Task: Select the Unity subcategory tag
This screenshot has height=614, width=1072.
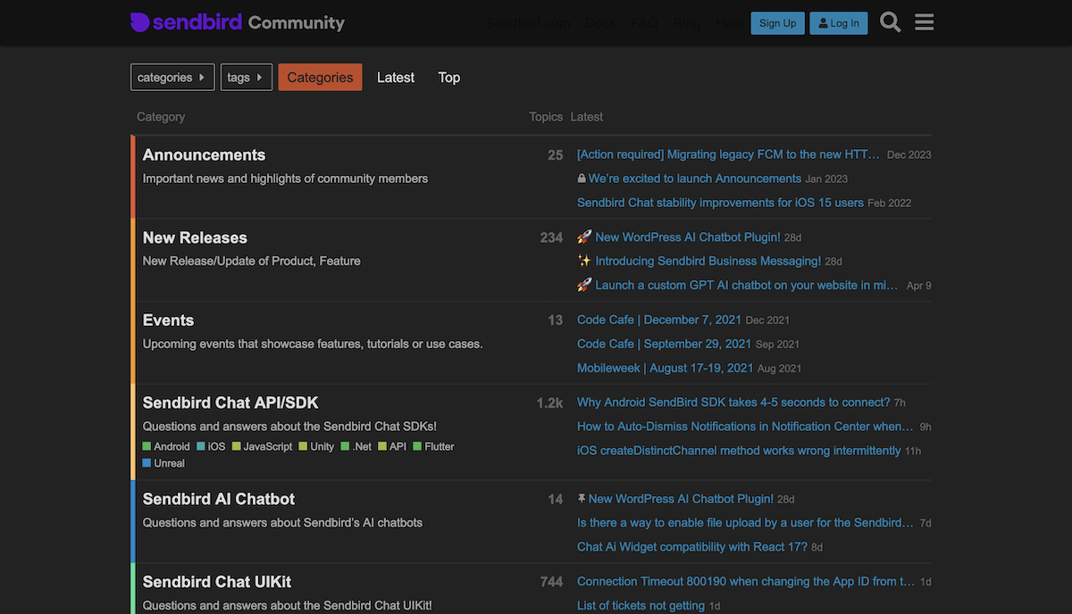Action: [x=316, y=446]
